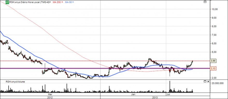
Task: Click the Jan label on time axis
Action: (x=133, y=94)
